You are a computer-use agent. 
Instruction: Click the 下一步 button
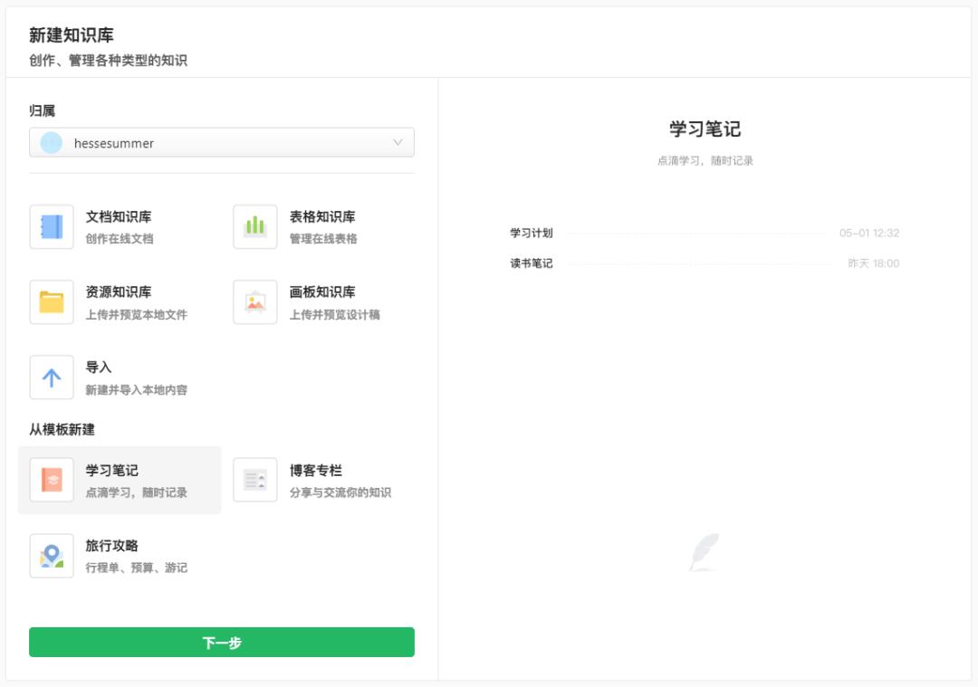[x=222, y=642]
